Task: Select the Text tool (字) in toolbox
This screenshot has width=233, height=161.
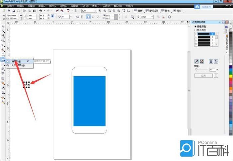Action: [3, 74]
